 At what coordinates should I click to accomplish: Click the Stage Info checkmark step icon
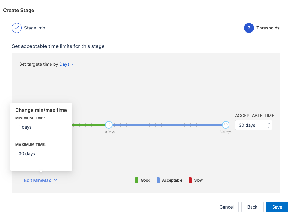click(x=17, y=28)
